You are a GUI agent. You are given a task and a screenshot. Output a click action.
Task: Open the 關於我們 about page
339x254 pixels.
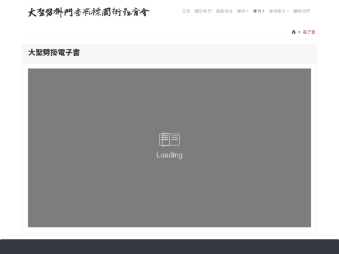click(203, 11)
